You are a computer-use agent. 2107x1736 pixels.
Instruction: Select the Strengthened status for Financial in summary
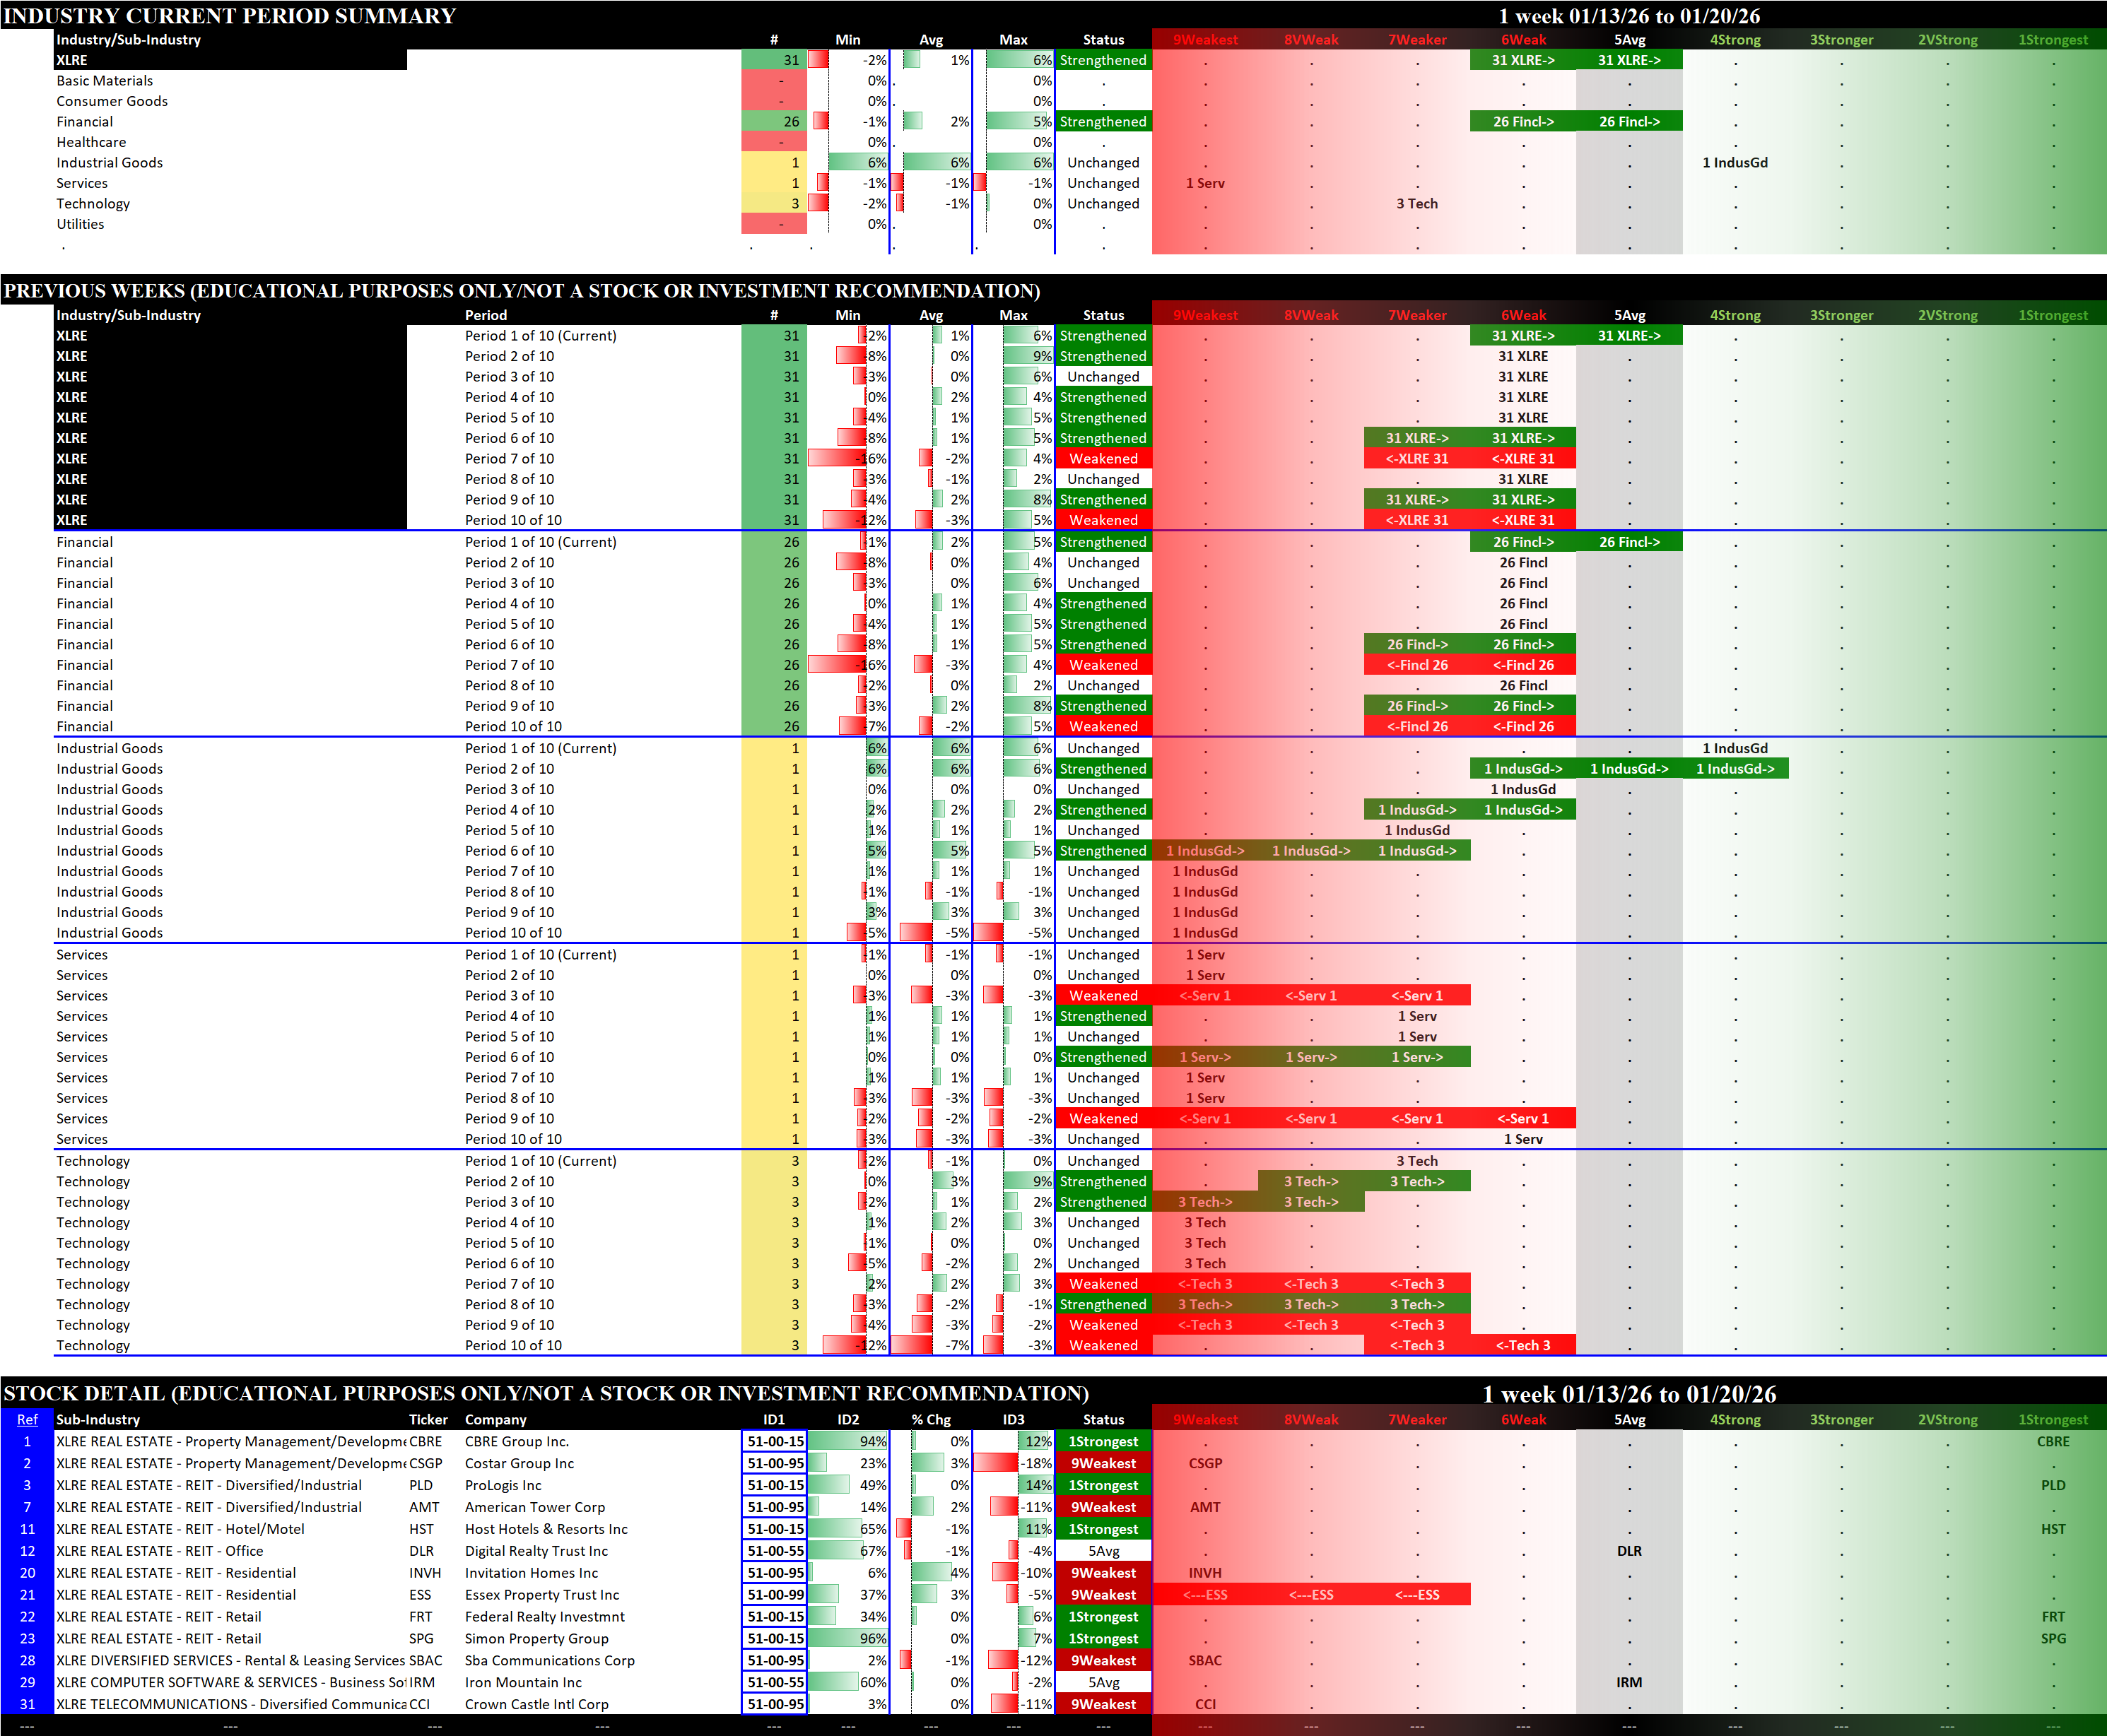1103,122
